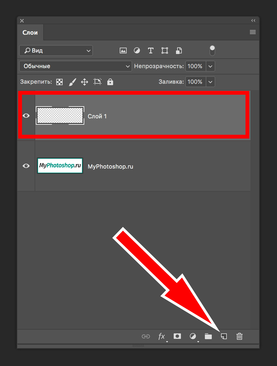The width and height of the screenshot is (277, 366).
Task: Open the layers panel hamburger menu
Action: tap(253, 32)
